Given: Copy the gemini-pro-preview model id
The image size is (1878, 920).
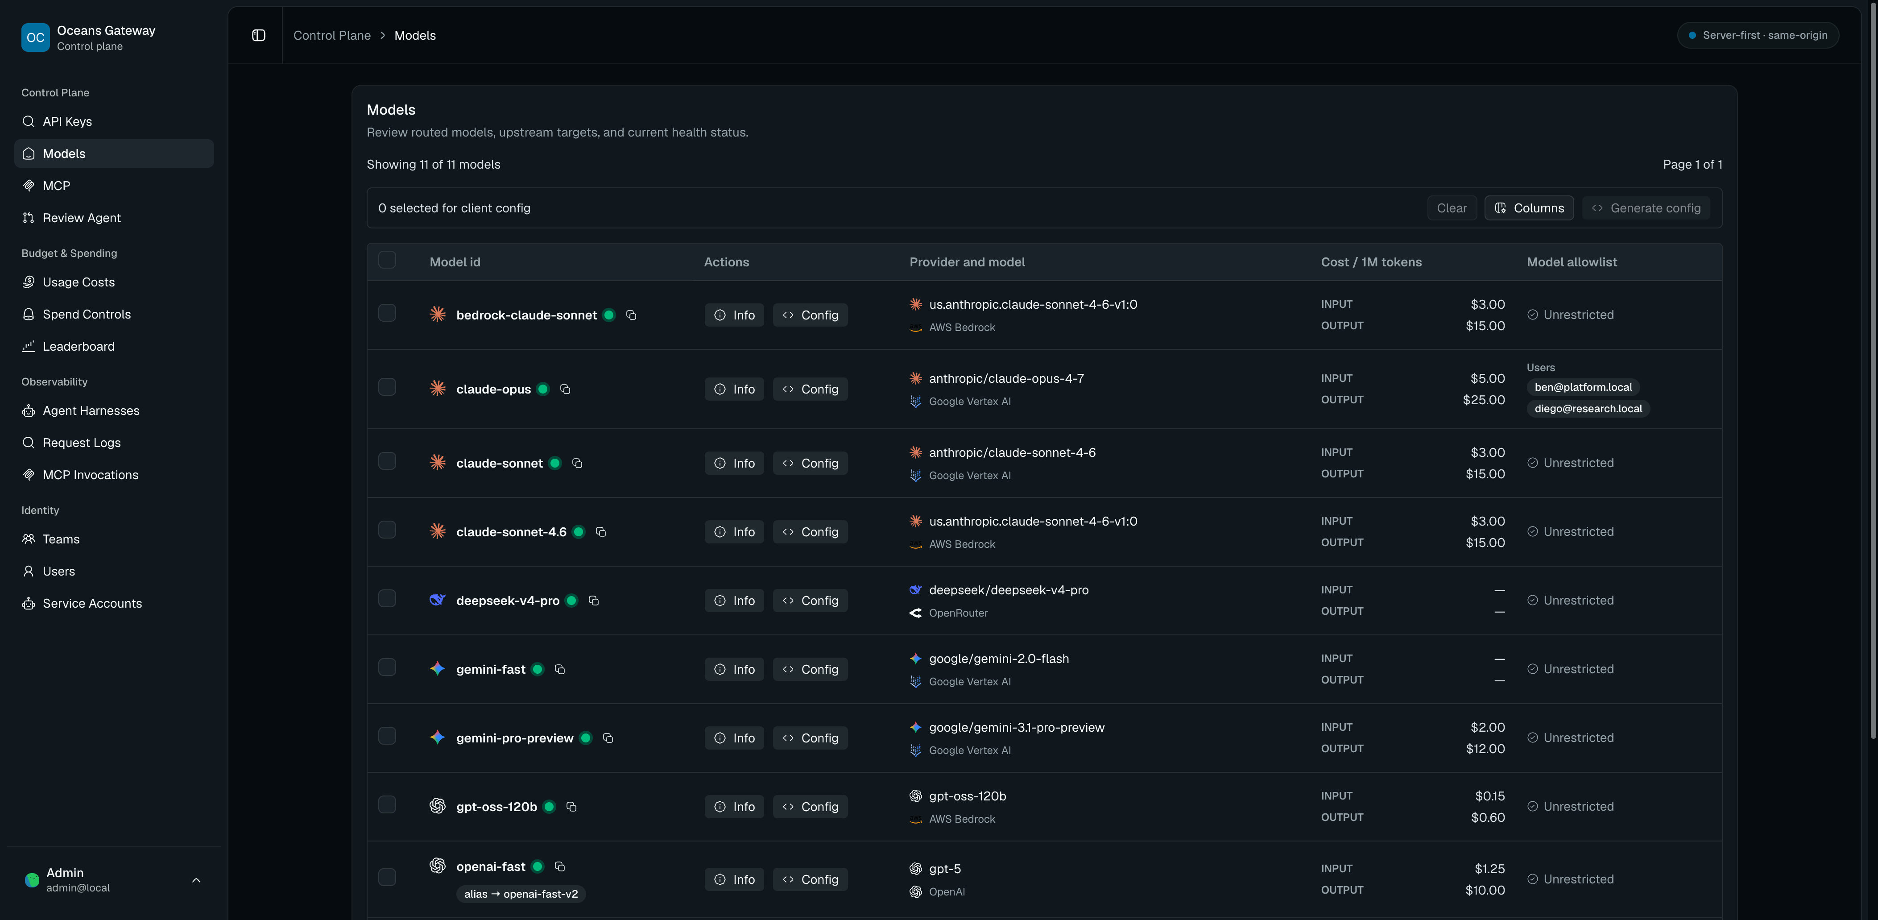Looking at the screenshot, I should pyautogui.click(x=608, y=738).
